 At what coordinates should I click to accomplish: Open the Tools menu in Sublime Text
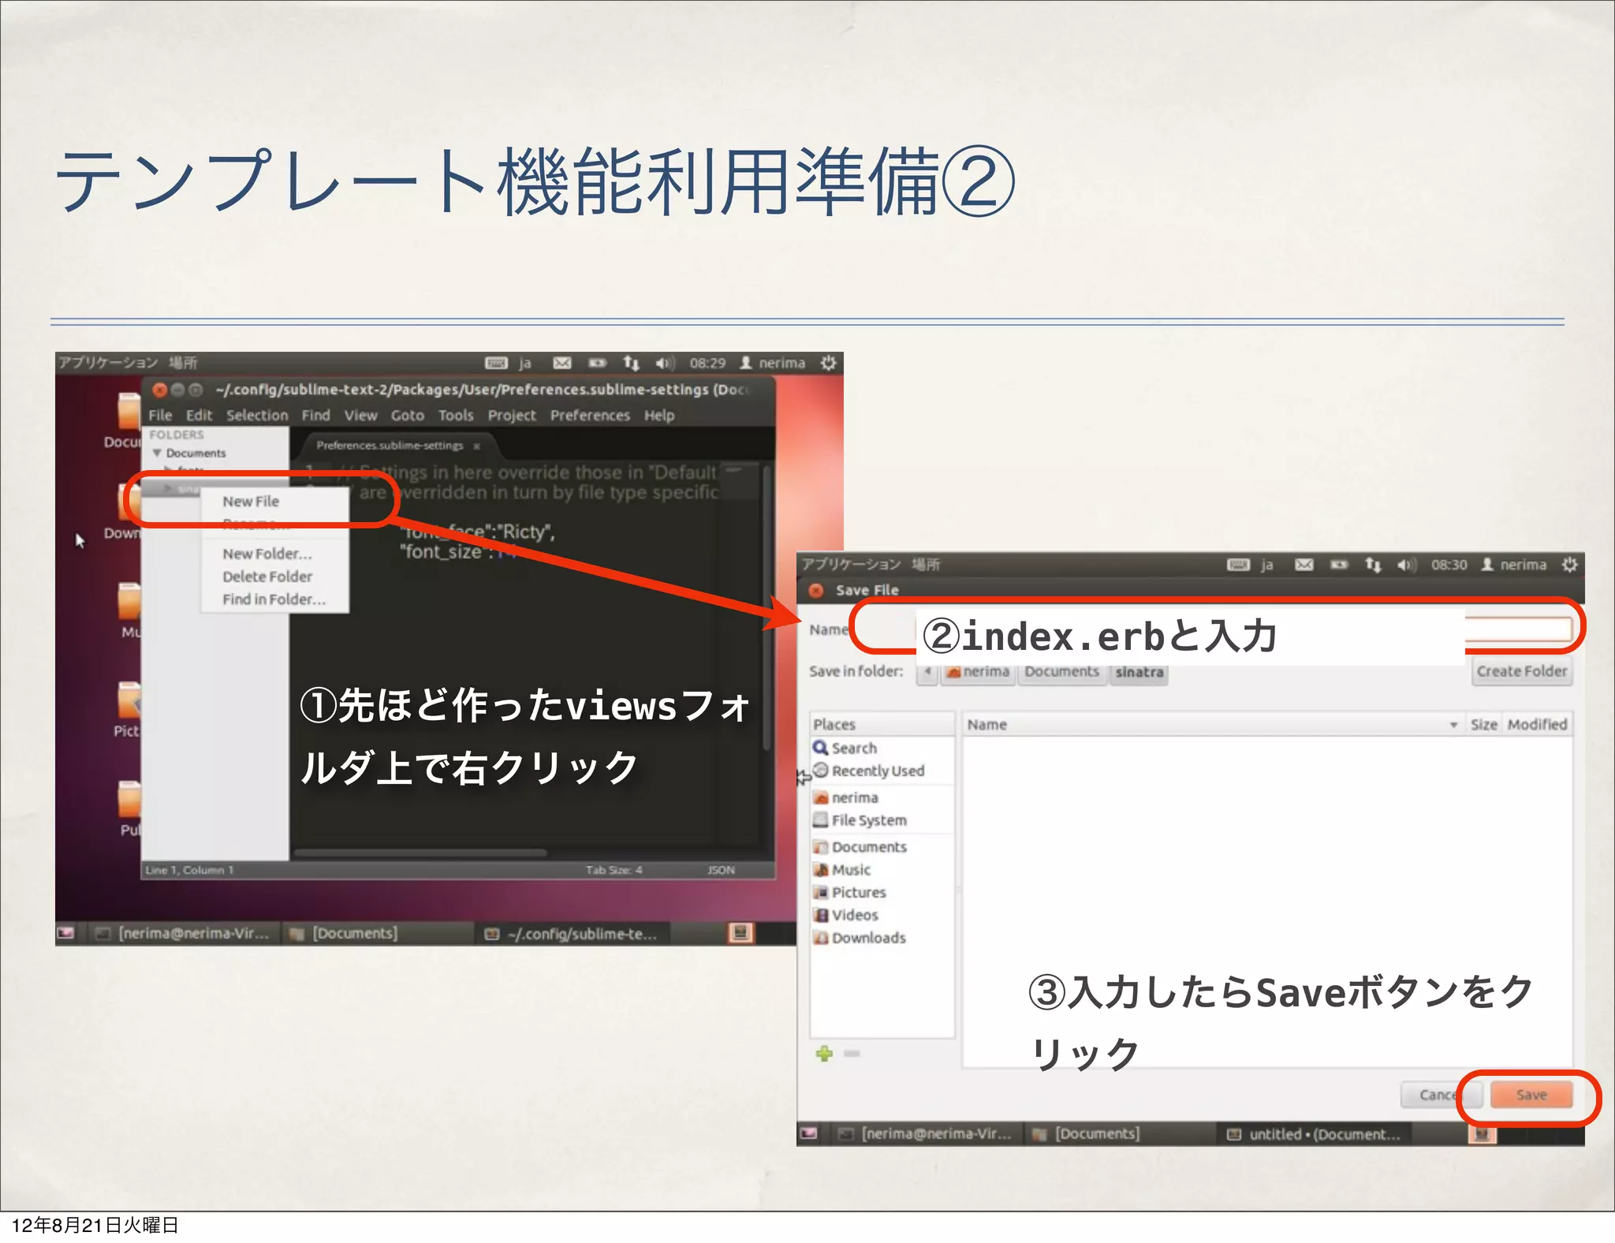click(456, 415)
